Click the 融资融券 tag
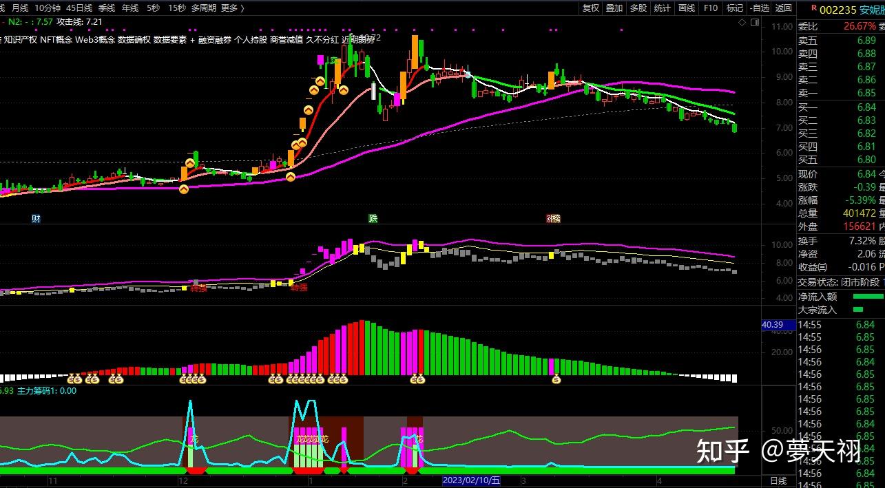Screen dimensions: 885x488 click(x=215, y=39)
